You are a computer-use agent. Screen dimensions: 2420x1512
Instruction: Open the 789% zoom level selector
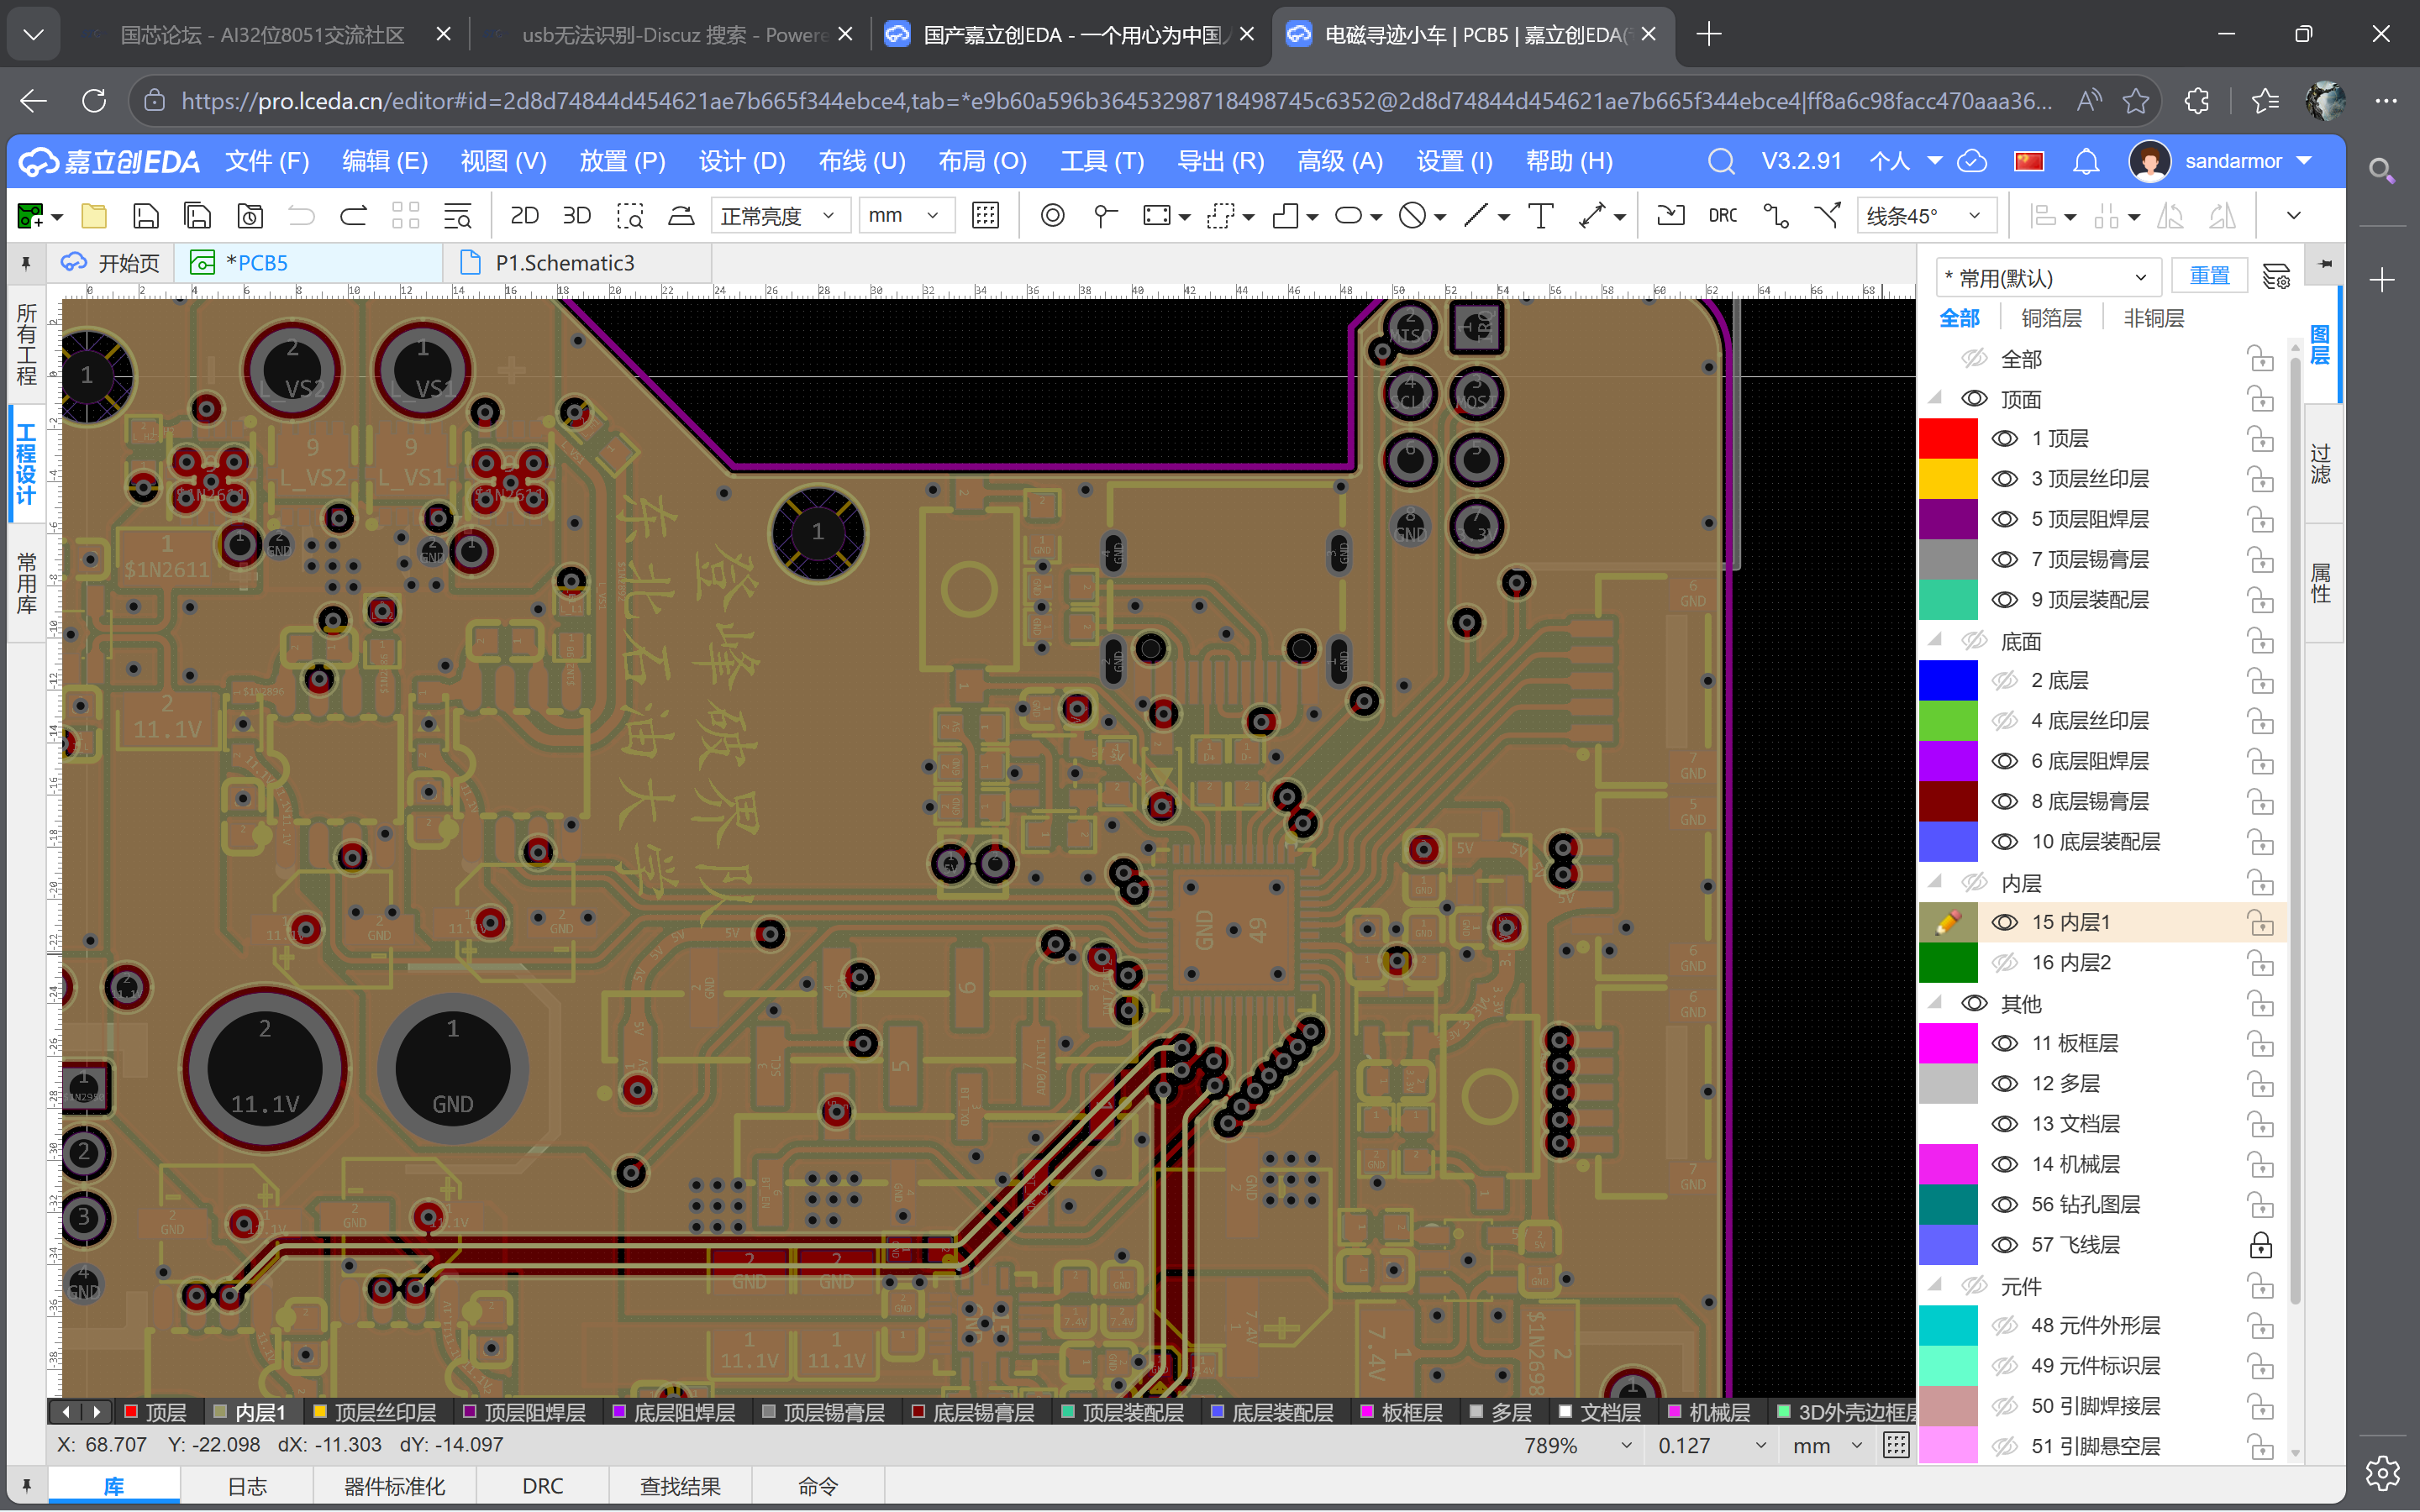[1575, 1444]
